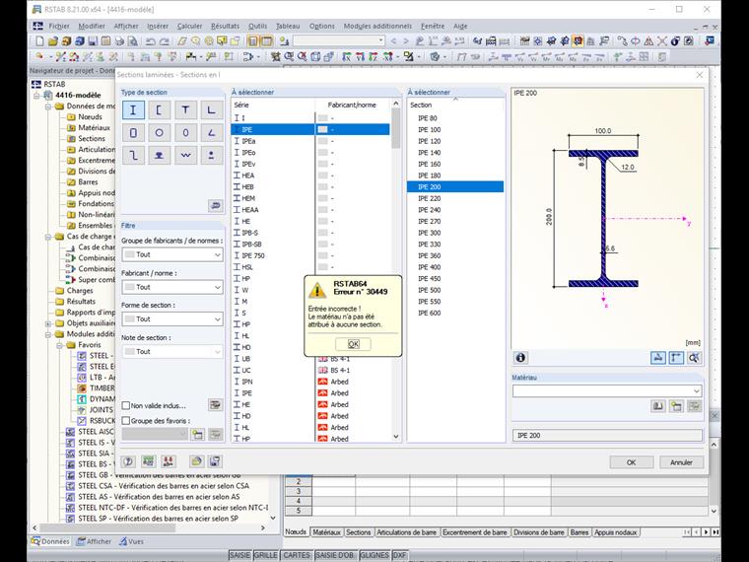Collapse the 4416-modèle tree node
Image resolution: width=749 pixels, height=562 pixels.
36,95
